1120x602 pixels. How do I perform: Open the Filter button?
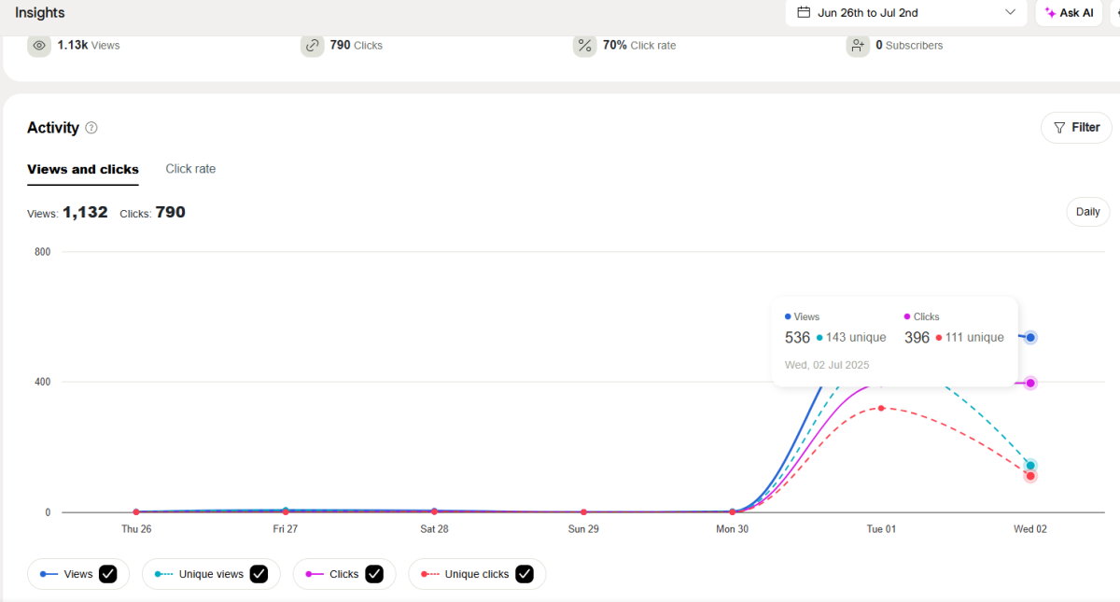point(1076,128)
